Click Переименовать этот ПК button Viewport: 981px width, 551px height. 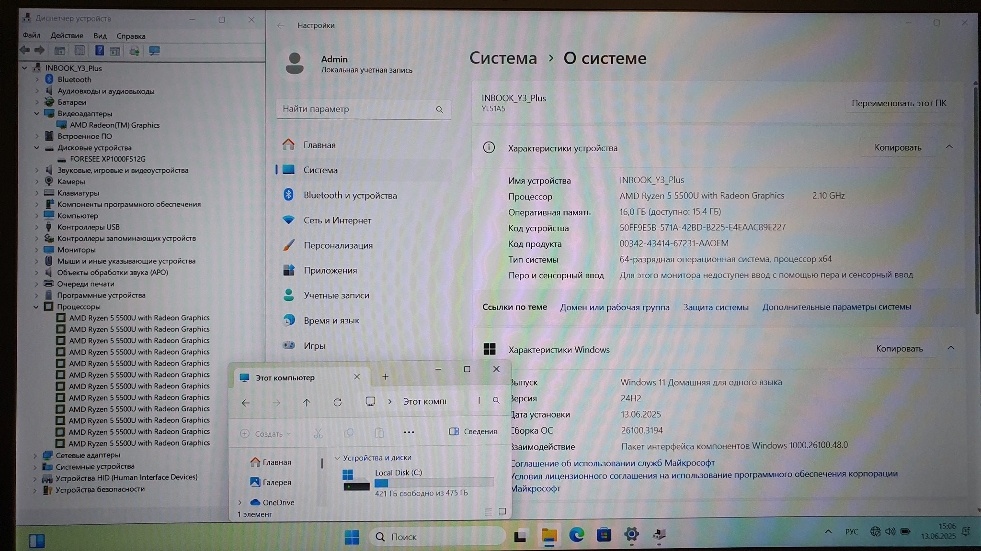coord(898,103)
